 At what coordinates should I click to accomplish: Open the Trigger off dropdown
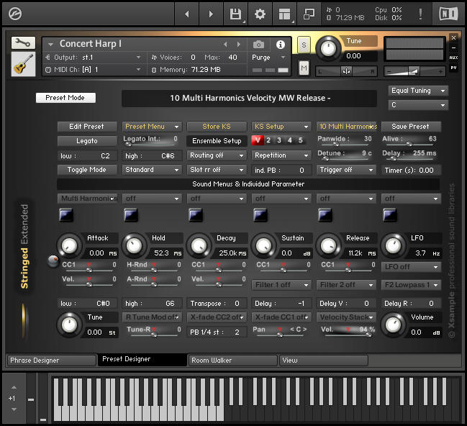click(346, 170)
